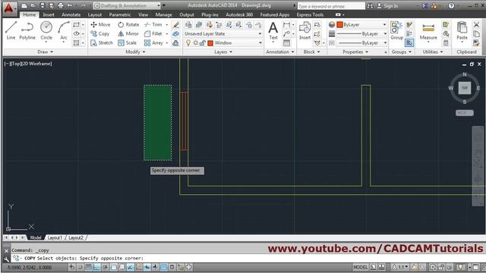Image resolution: width=486 pixels, height=273 pixels.
Task: Click the red ByLayer color swatch
Action: pos(339,24)
